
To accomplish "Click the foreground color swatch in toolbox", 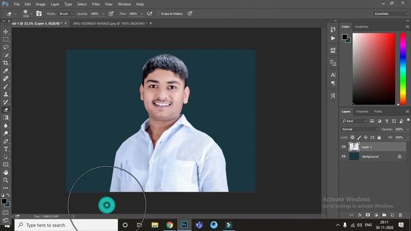I will pyautogui.click(x=4, y=201).
